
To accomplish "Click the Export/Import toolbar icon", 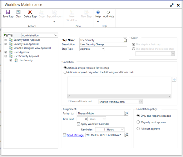I will pyautogui.click(x=55, y=12).
